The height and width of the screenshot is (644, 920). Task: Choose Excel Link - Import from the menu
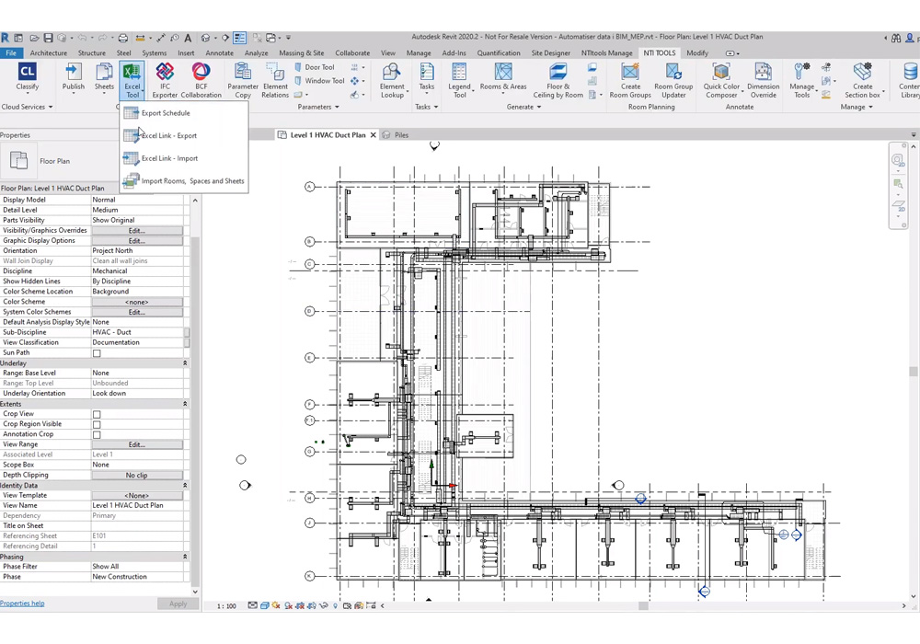[x=168, y=157]
